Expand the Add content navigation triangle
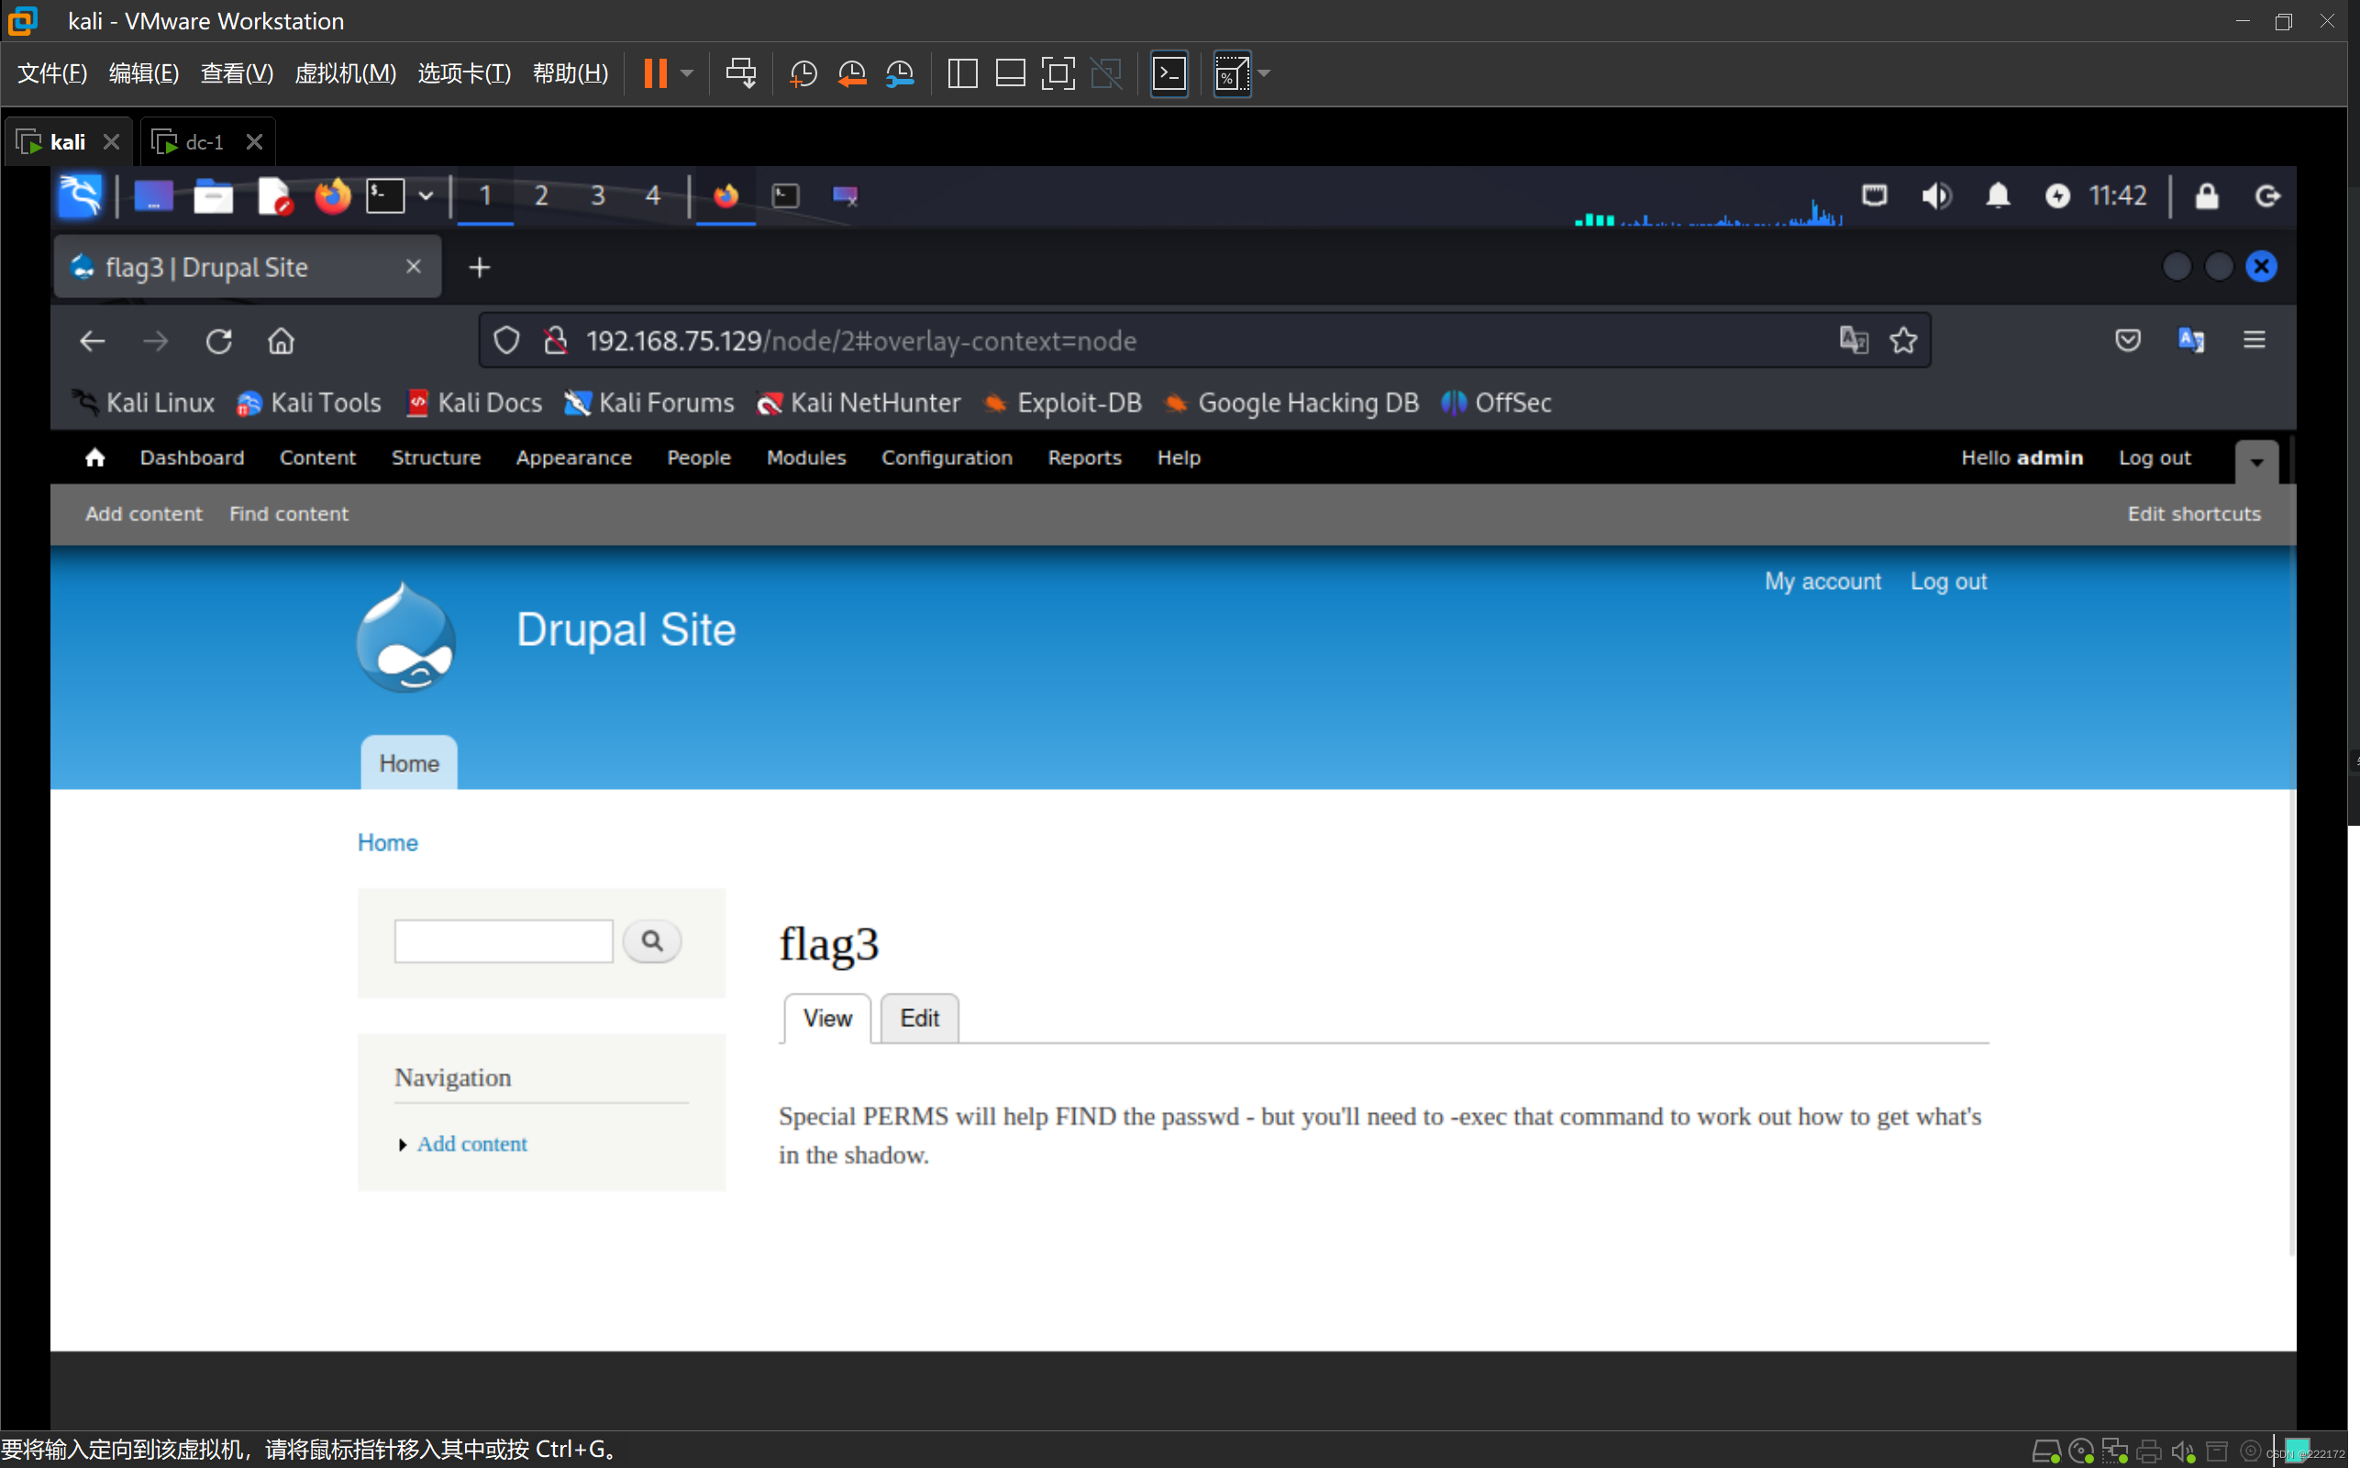Viewport: 2360px width, 1468px height. (x=402, y=1145)
